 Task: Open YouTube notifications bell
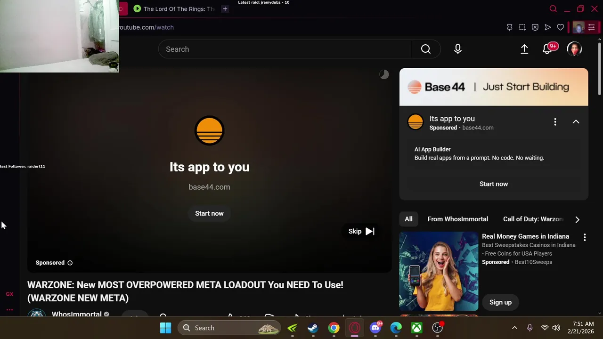(548, 49)
